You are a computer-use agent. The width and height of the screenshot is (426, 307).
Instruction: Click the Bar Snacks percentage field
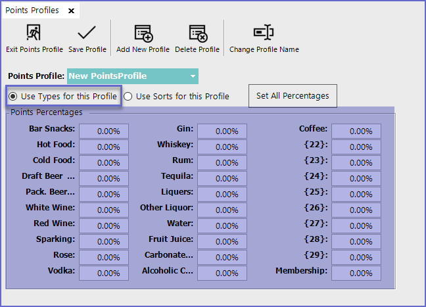(104, 131)
